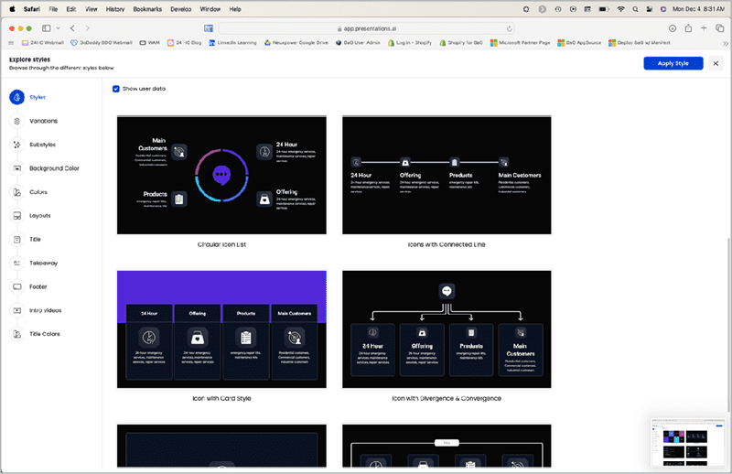Open the Safari application menu
732x474 pixels.
32,9
